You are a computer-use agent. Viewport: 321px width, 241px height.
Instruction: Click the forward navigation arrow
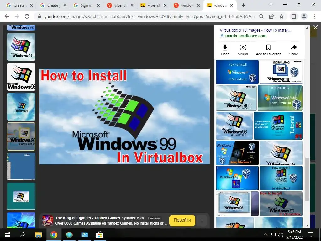pos(17,16)
